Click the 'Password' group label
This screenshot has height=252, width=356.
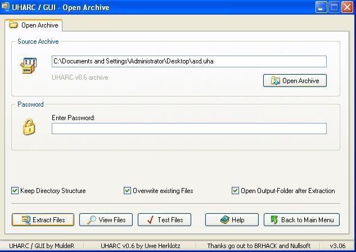click(30, 104)
